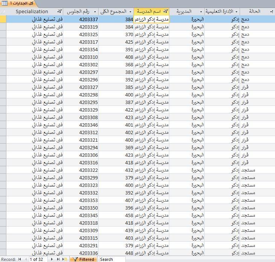The height and width of the screenshot is (262, 275).
Task: Select the المجموع الكلى column header
Action: [116, 12]
